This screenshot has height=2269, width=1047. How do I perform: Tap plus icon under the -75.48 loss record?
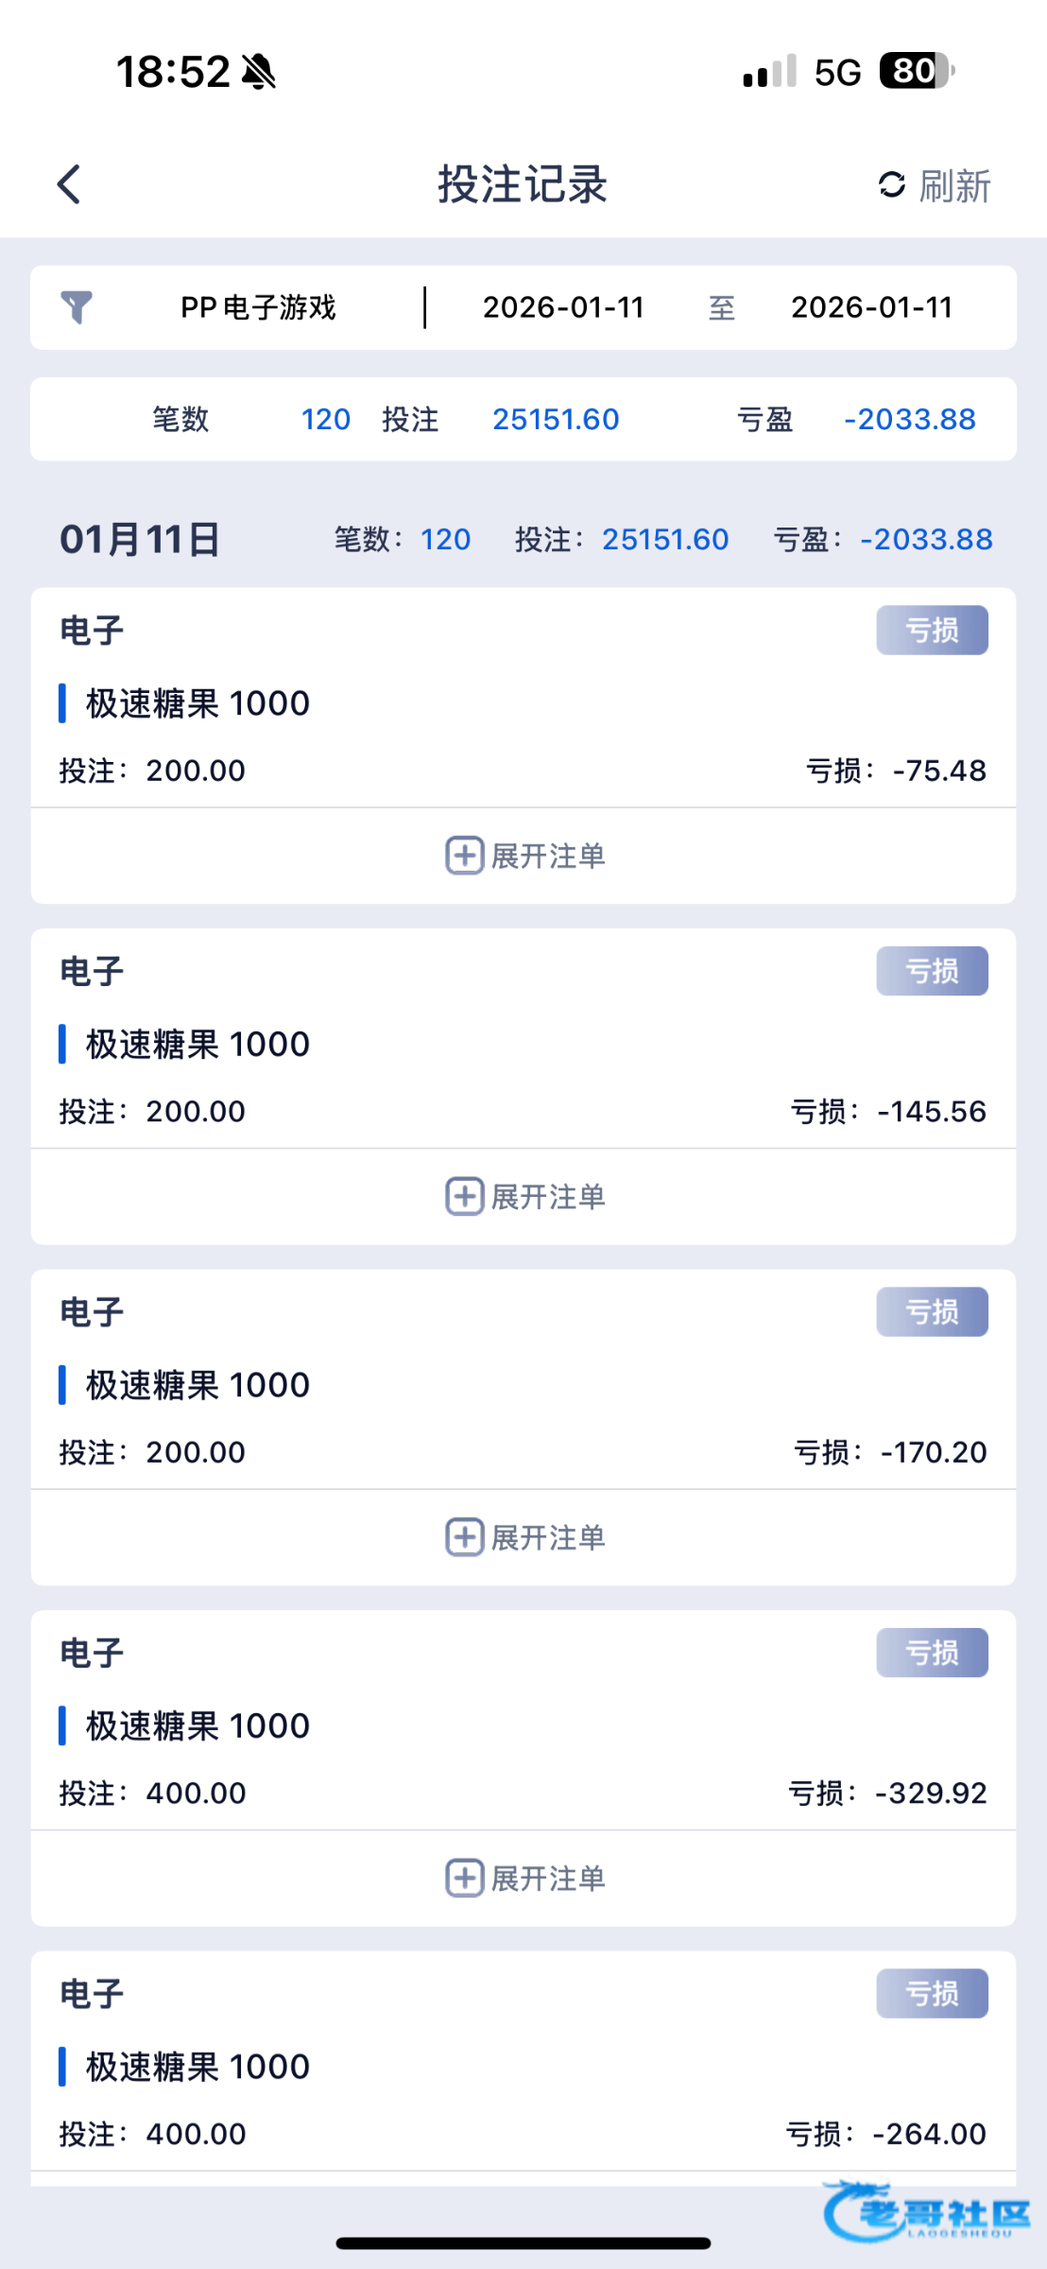(x=464, y=856)
